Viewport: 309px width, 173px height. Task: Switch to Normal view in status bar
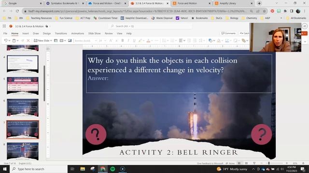tap(239, 163)
